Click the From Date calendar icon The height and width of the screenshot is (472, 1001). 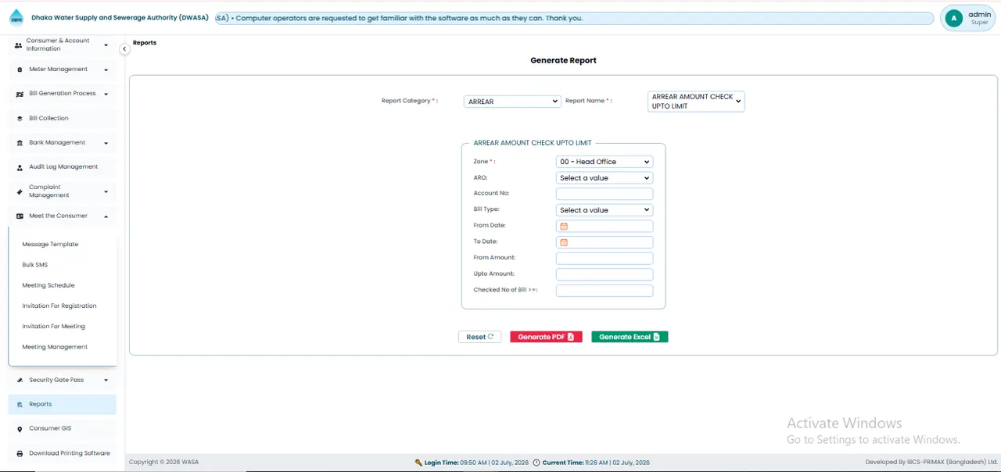click(x=564, y=227)
